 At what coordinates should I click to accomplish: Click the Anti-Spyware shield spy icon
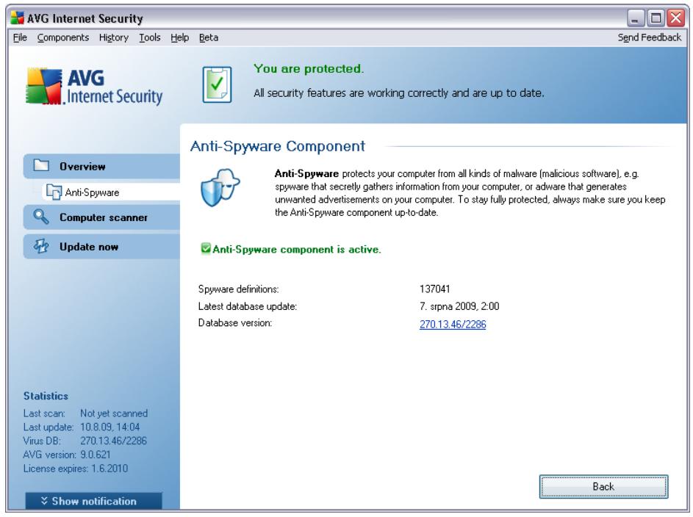click(x=220, y=188)
